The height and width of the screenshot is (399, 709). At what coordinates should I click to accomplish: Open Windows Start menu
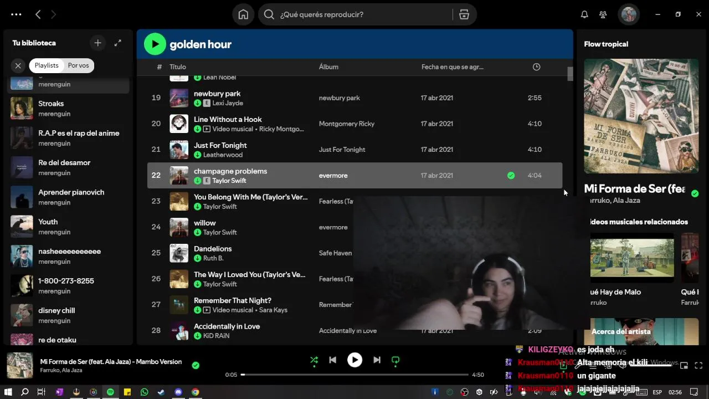(x=8, y=392)
